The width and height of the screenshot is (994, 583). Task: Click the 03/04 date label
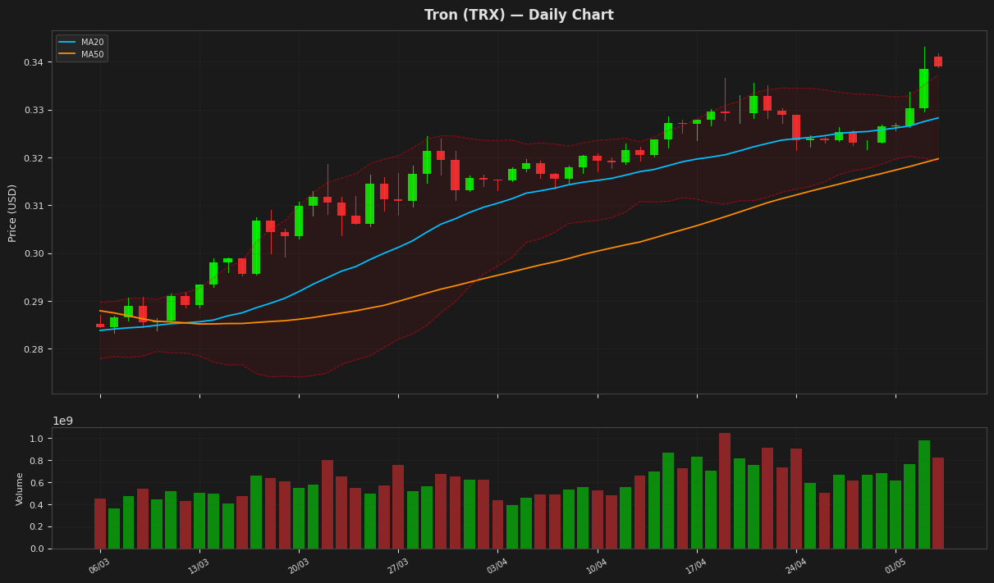click(x=496, y=566)
